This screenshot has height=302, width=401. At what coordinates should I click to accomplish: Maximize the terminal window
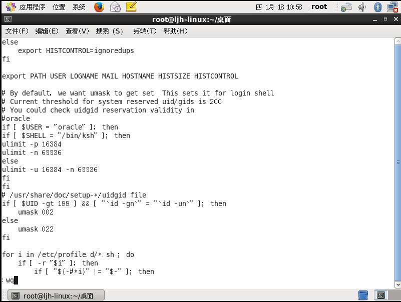pyautogui.click(x=385, y=19)
